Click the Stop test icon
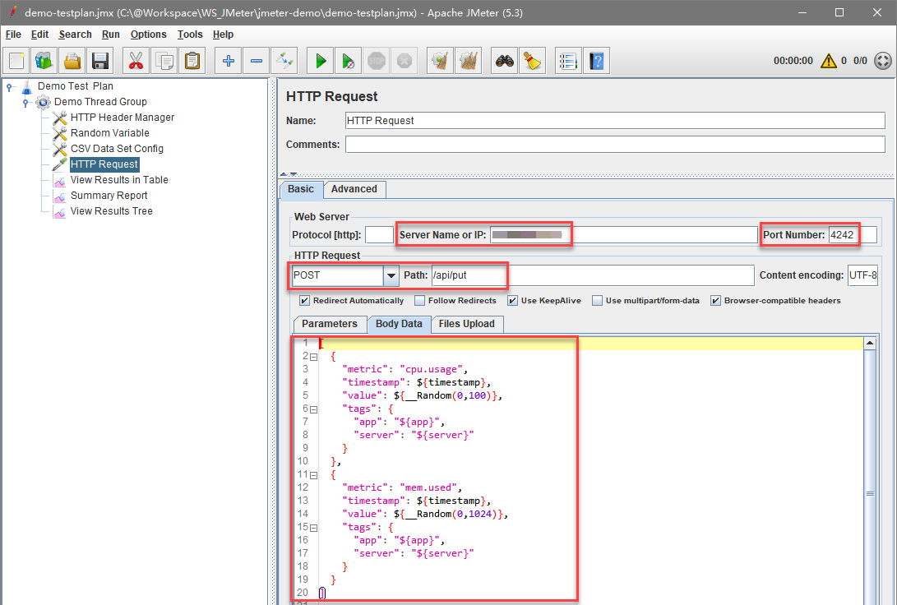This screenshot has height=605, width=897. click(377, 61)
